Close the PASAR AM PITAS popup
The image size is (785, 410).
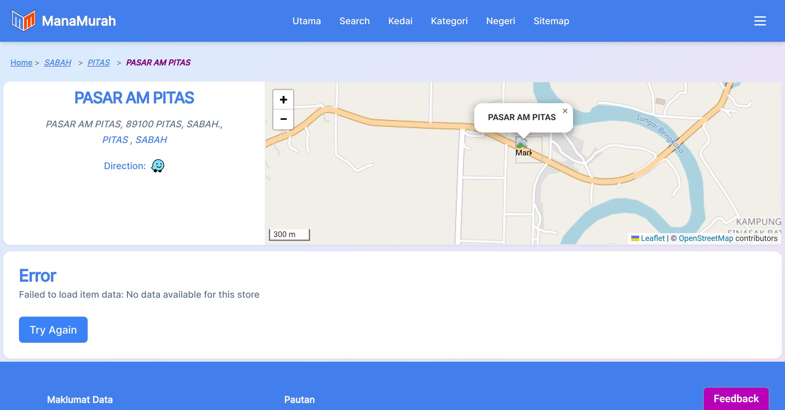(x=565, y=111)
